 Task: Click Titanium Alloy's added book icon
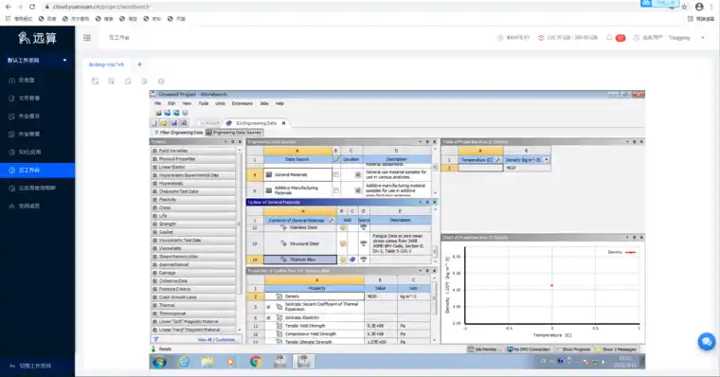click(x=352, y=260)
